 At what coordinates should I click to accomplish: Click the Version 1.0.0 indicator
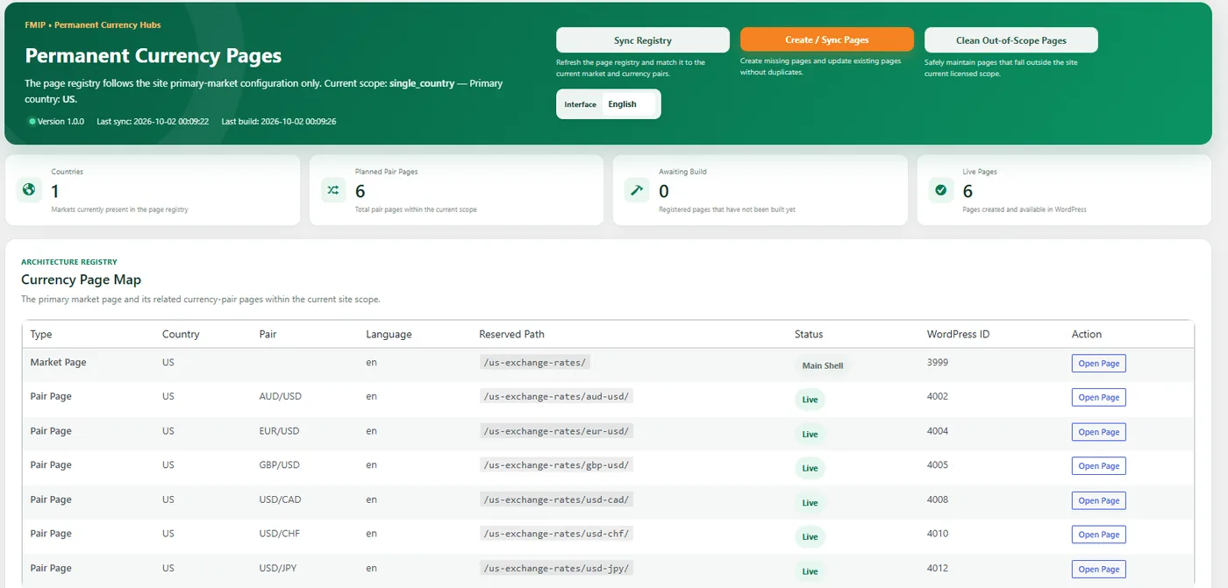click(x=57, y=121)
